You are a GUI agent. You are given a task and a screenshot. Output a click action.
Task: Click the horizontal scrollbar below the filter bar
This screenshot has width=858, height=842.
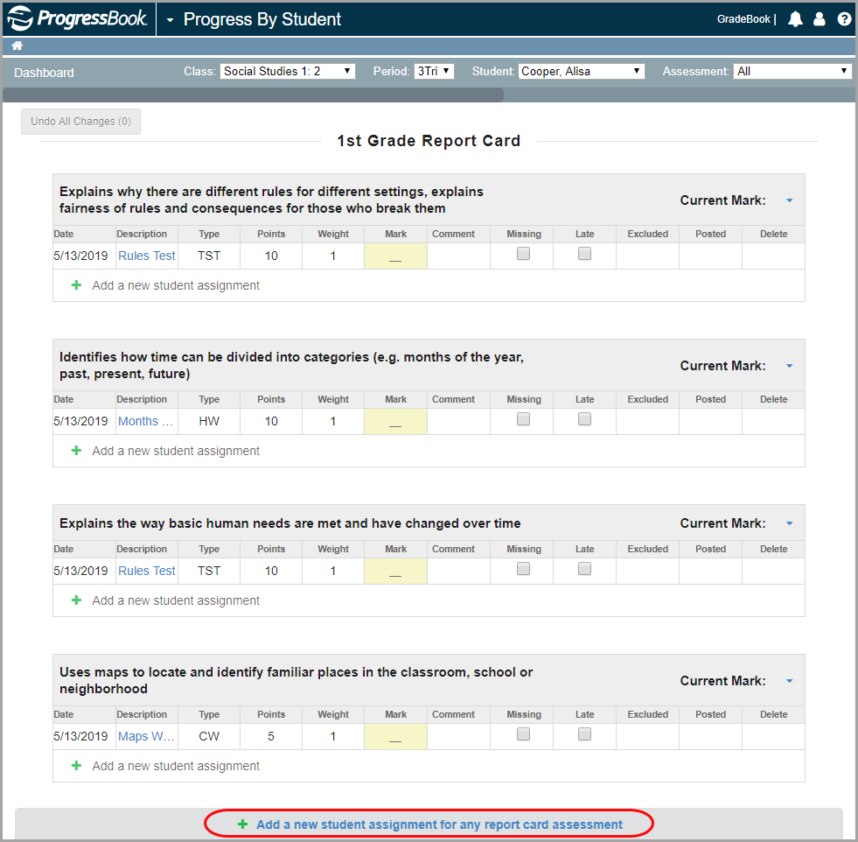point(254,95)
